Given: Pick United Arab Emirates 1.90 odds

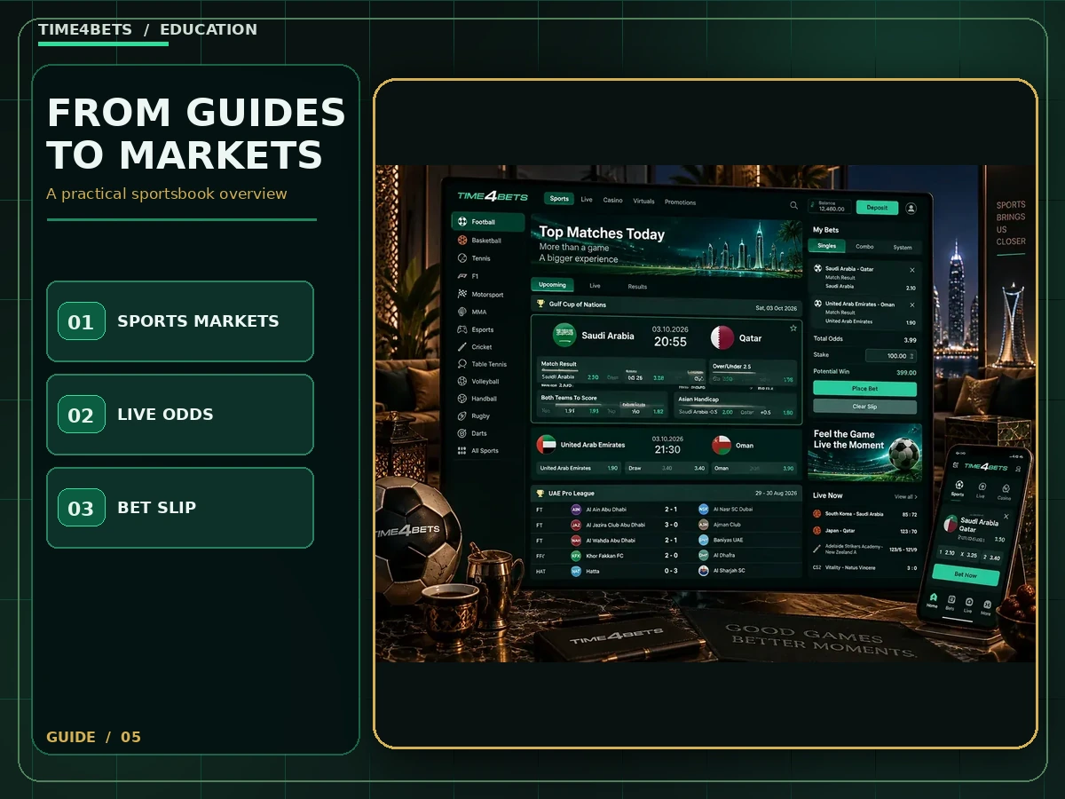Looking at the screenshot, I should [580, 468].
